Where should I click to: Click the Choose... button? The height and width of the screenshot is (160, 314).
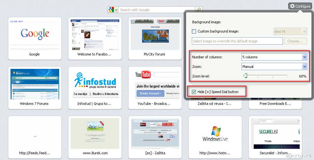pyautogui.click(x=295, y=41)
